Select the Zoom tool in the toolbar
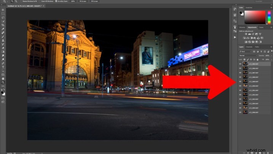 3,82
